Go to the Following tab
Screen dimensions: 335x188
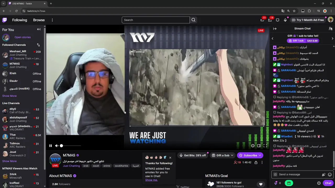click(x=20, y=20)
